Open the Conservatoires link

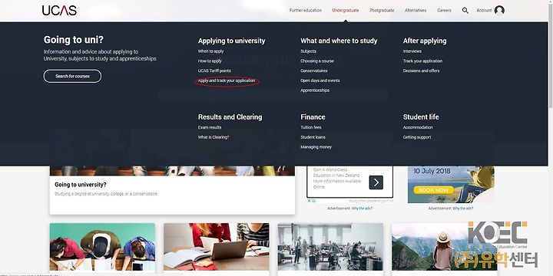(x=313, y=71)
